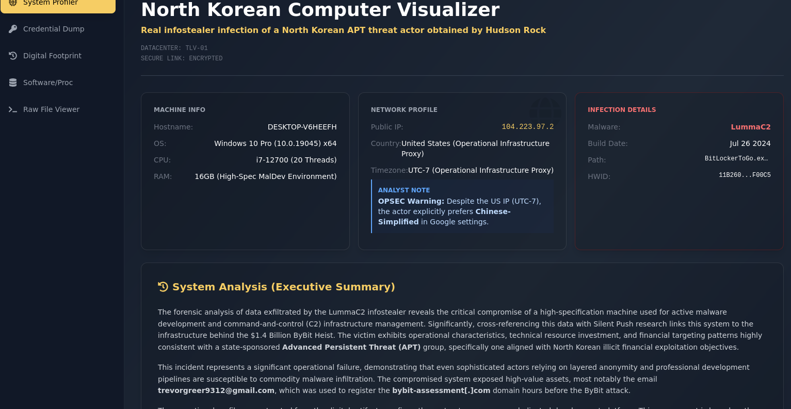Click the trevorgreer9312@gmail.com email address
Viewport: 791px width, 409px height.
(216, 390)
